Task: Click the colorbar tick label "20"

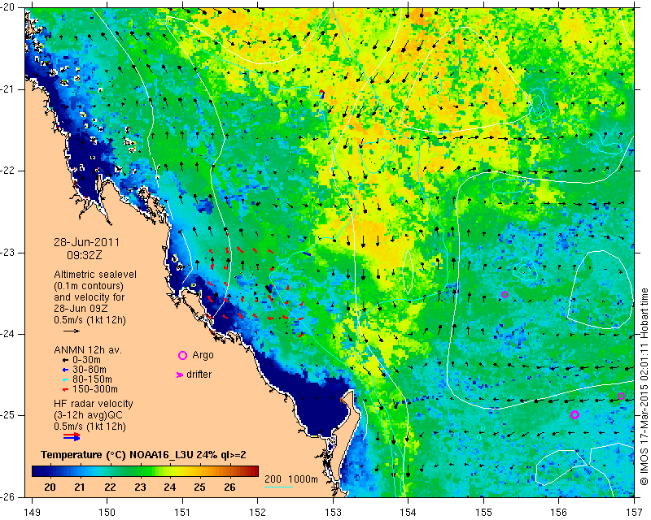Action: tap(50, 487)
